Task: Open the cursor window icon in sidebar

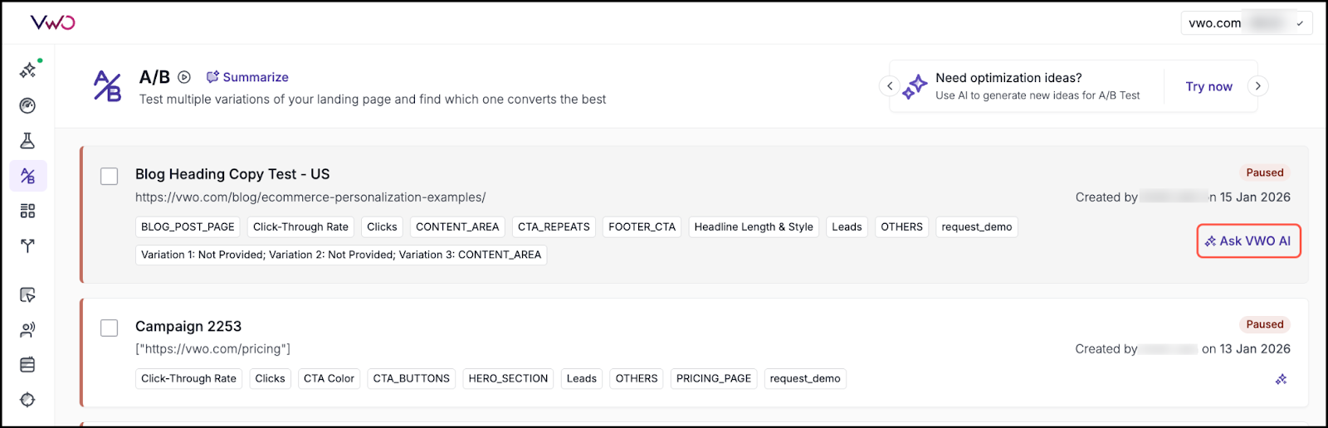Action: tap(27, 295)
